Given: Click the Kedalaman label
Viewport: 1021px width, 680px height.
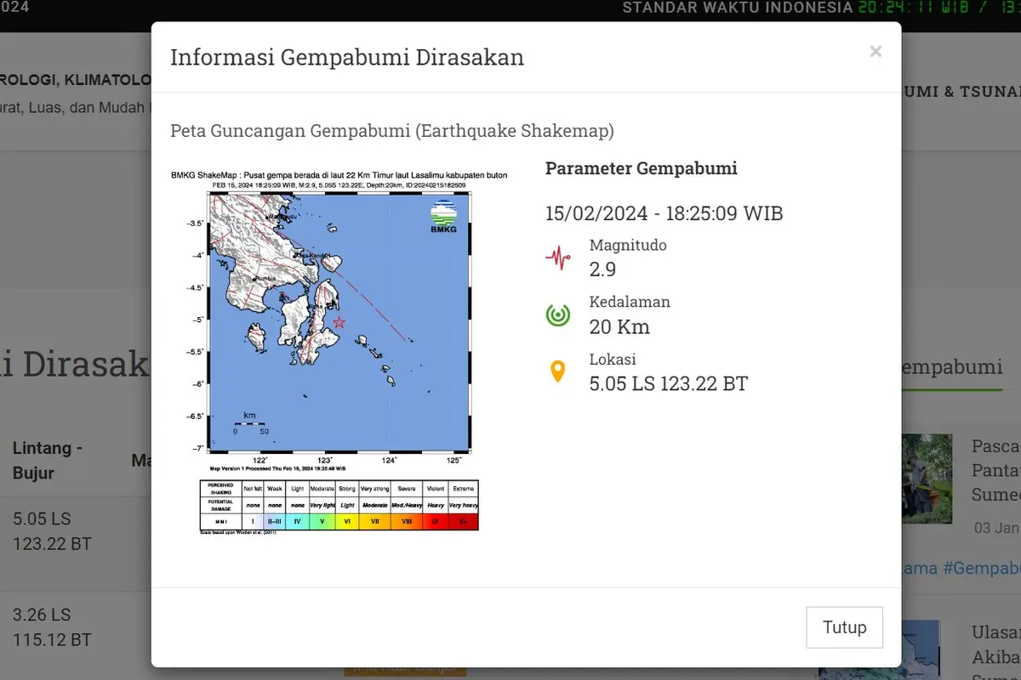Looking at the screenshot, I should pyautogui.click(x=630, y=302).
